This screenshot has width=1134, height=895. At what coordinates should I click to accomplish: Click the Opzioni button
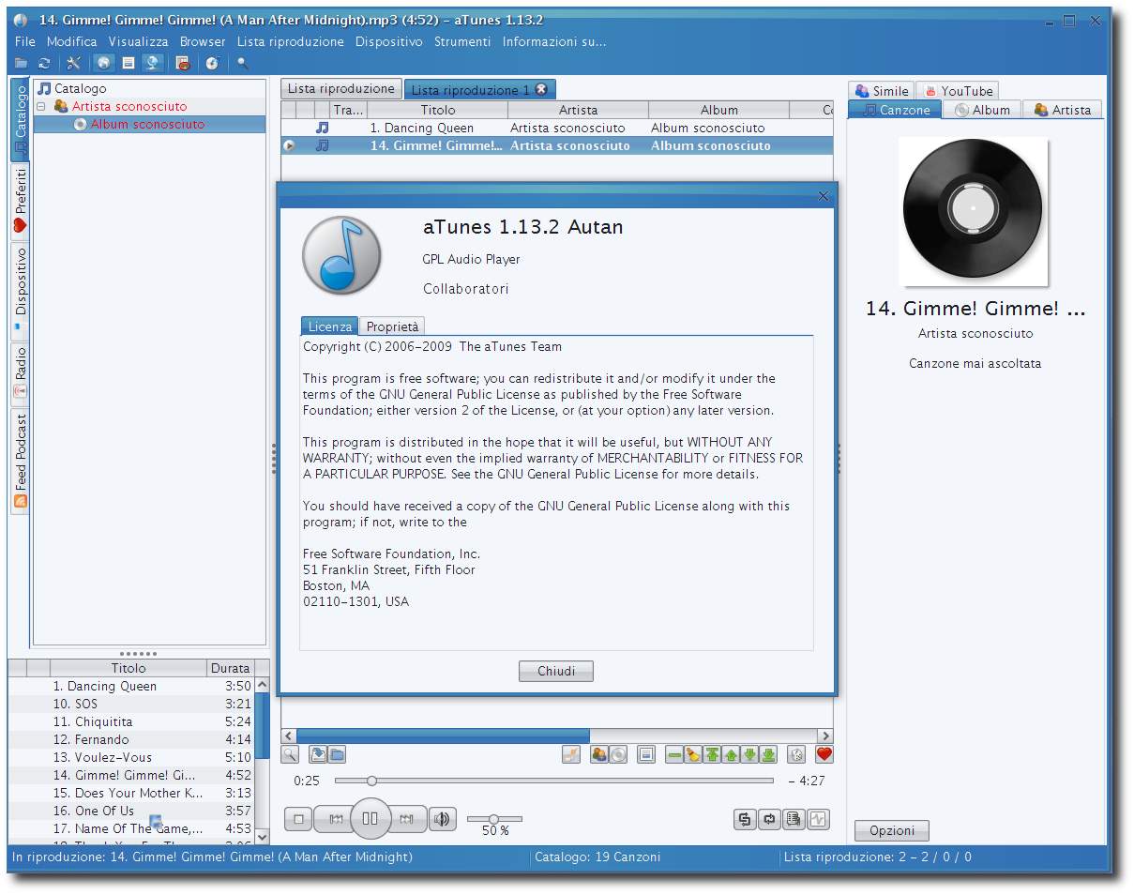pos(892,830)
